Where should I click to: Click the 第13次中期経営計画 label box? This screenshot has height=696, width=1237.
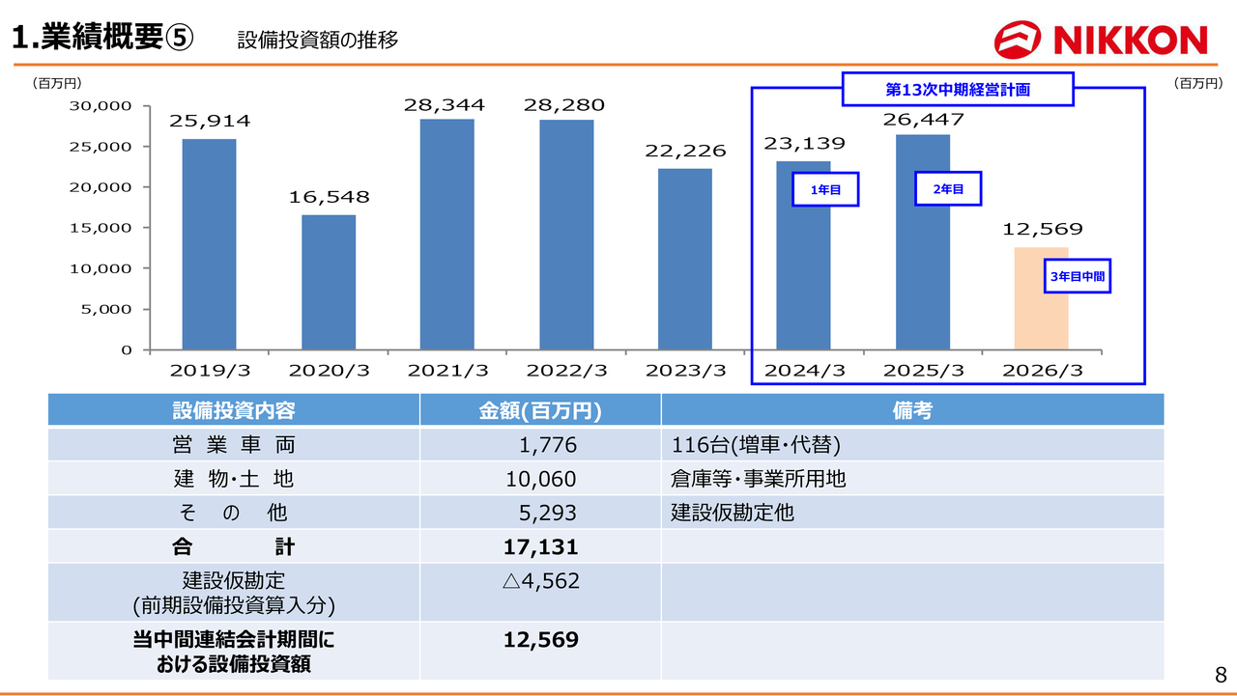tap(958, 90)
